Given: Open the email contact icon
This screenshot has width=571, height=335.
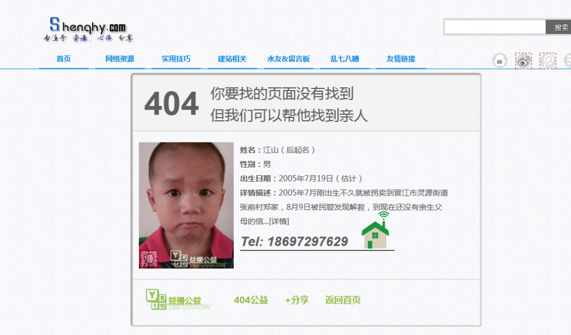Looking at the screenshot, I should click(x=500, y=61).
